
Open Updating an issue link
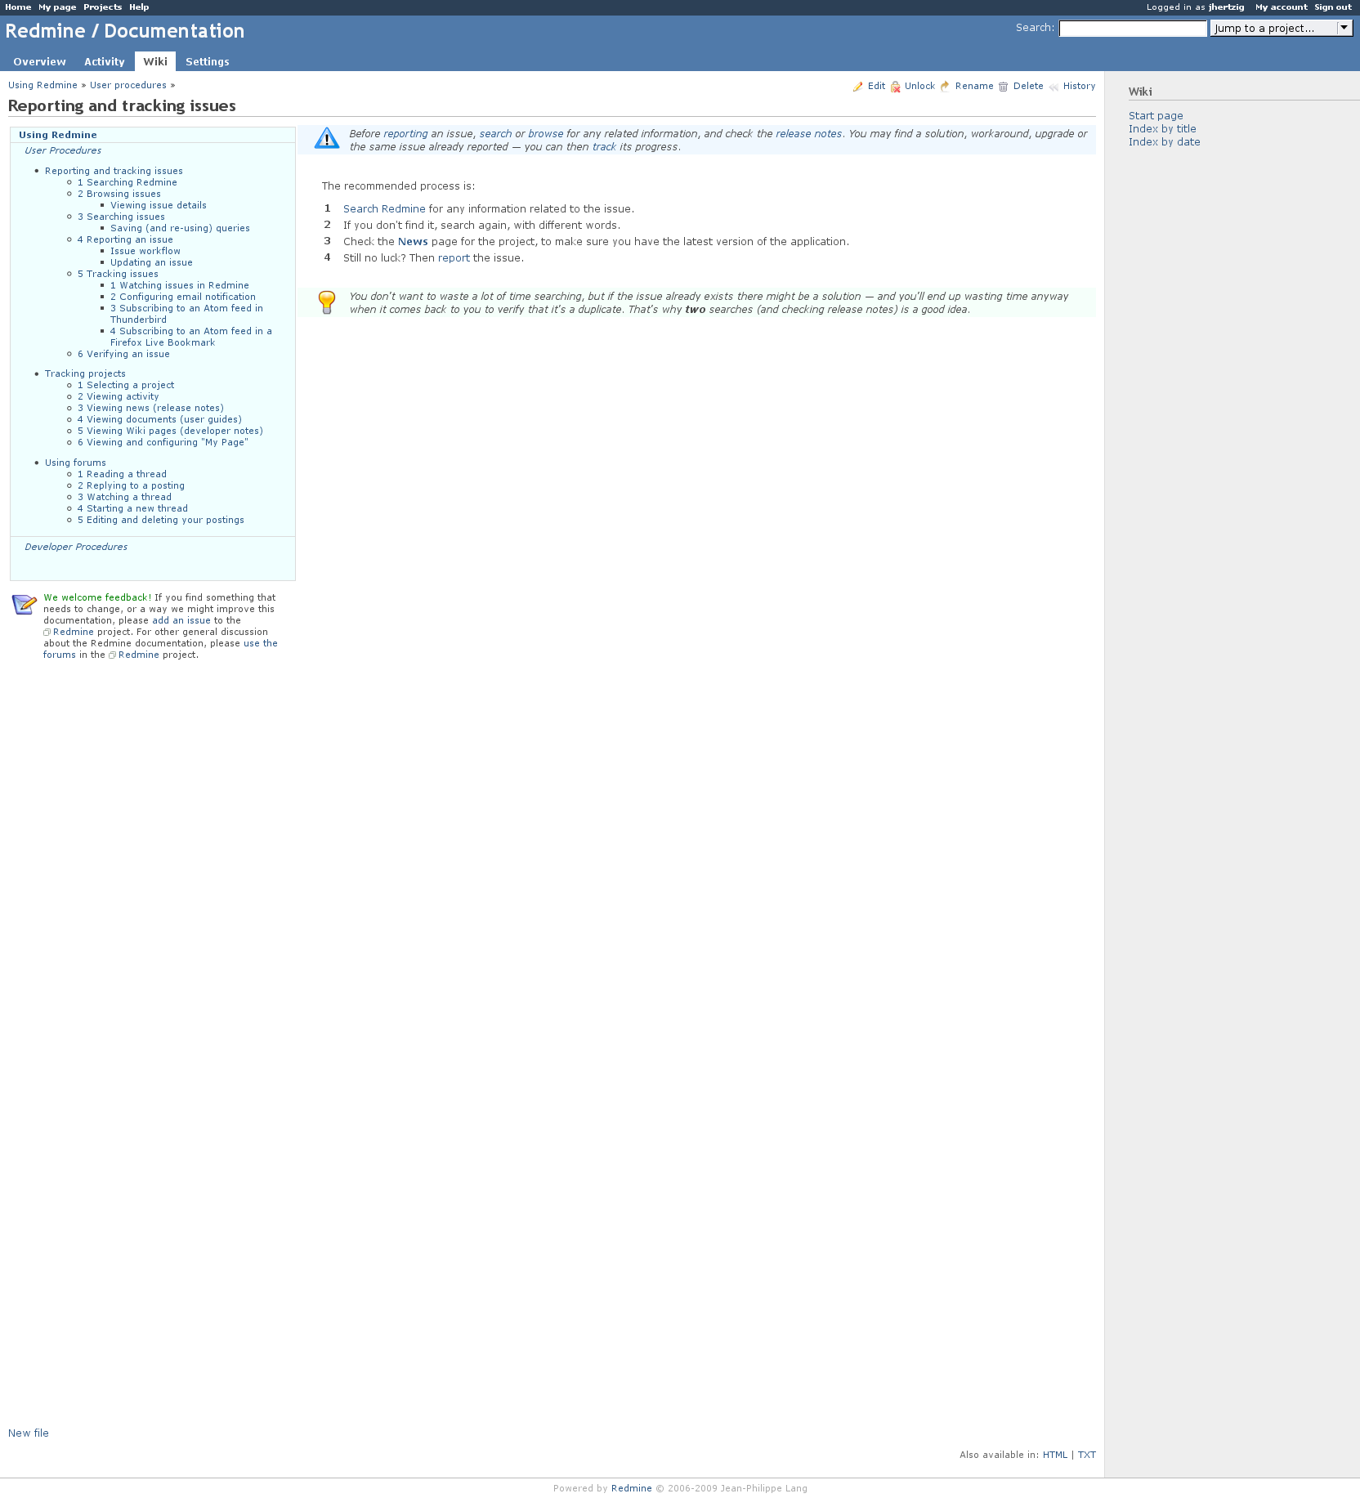click(151, 262)
